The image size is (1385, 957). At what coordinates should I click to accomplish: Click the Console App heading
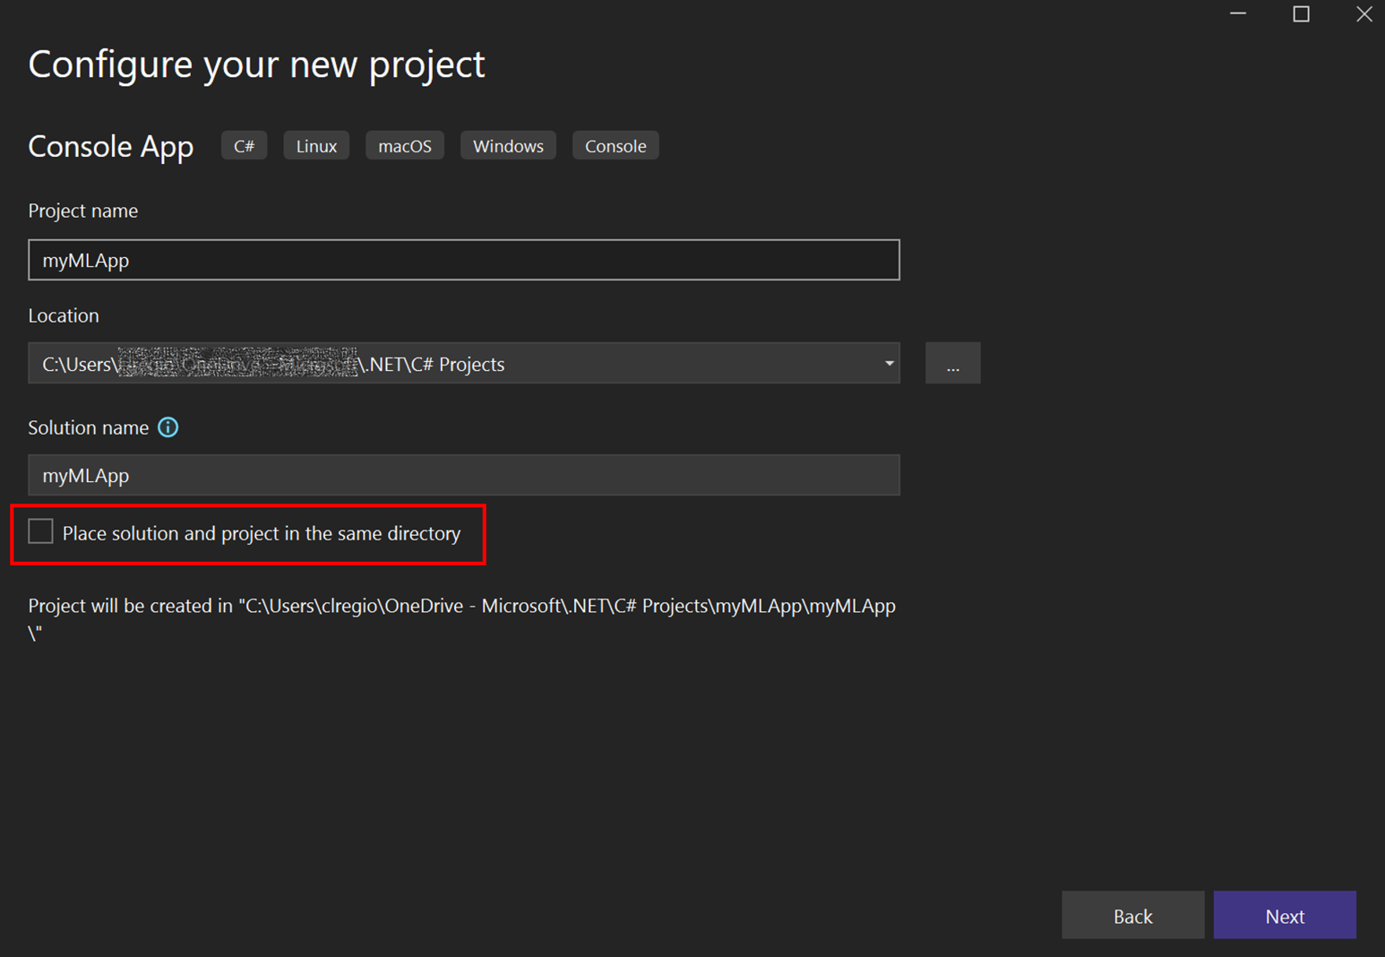110,146
